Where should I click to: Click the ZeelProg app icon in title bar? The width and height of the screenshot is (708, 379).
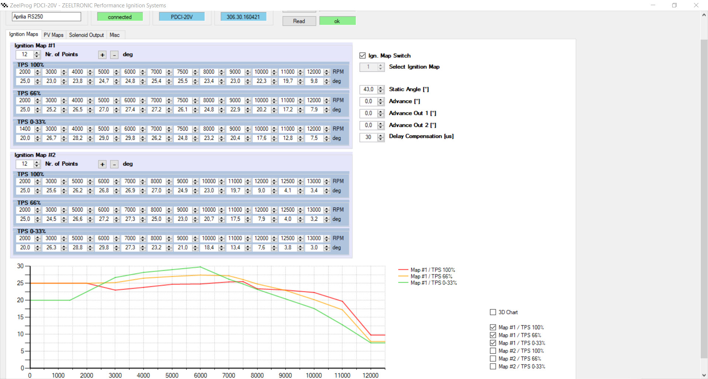click(4, 5)
